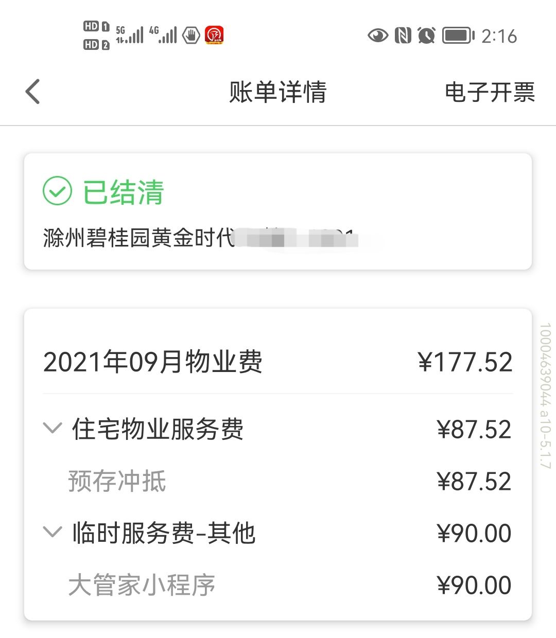
Task: Tap the eye comfort status icon
Action: (x=378, y=36)
